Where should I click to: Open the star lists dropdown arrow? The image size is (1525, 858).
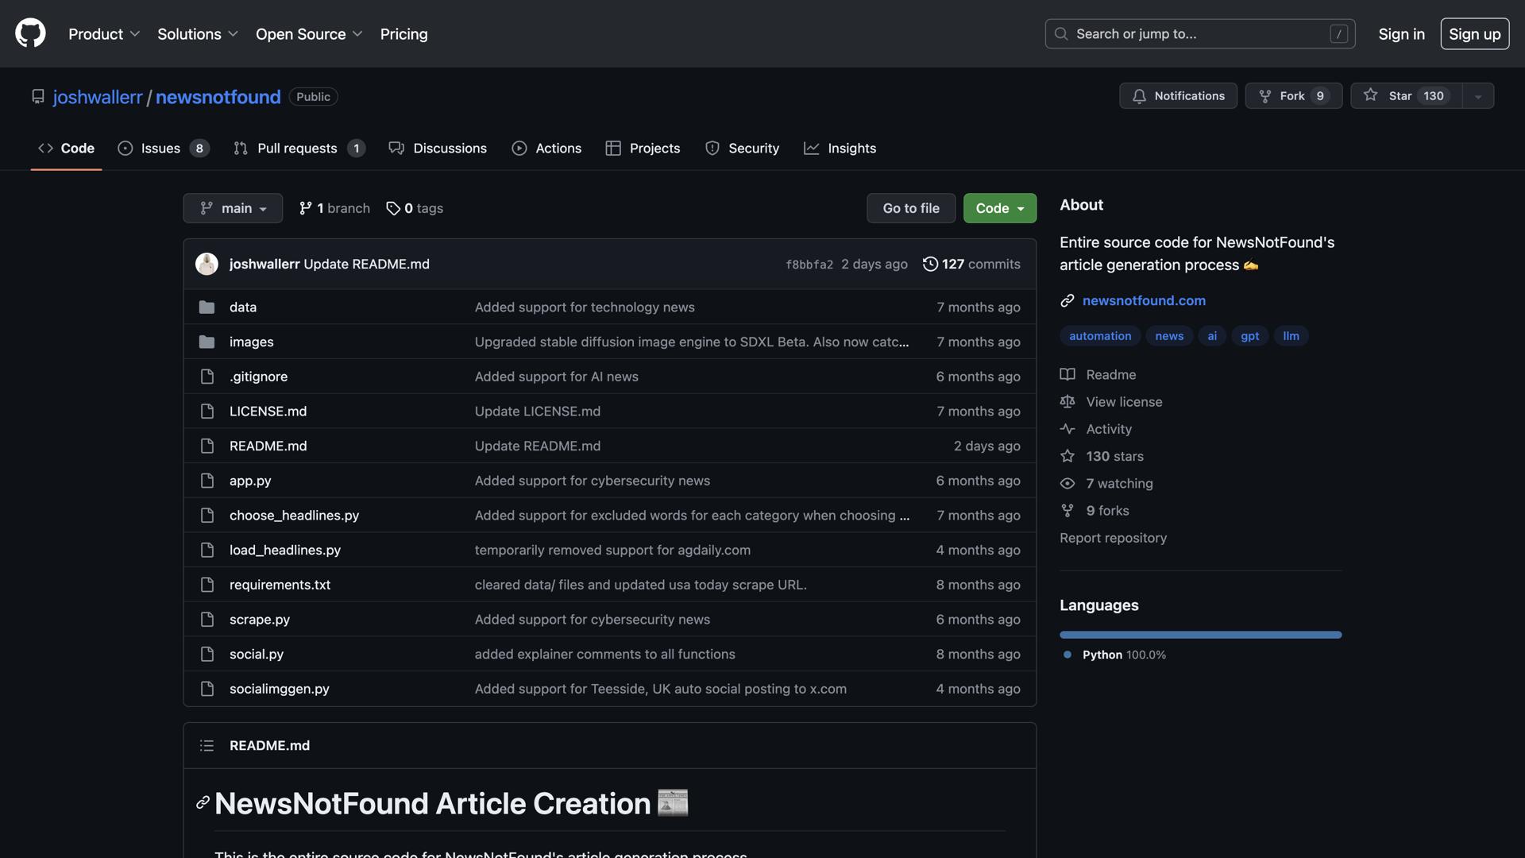tap(1478, 96)
